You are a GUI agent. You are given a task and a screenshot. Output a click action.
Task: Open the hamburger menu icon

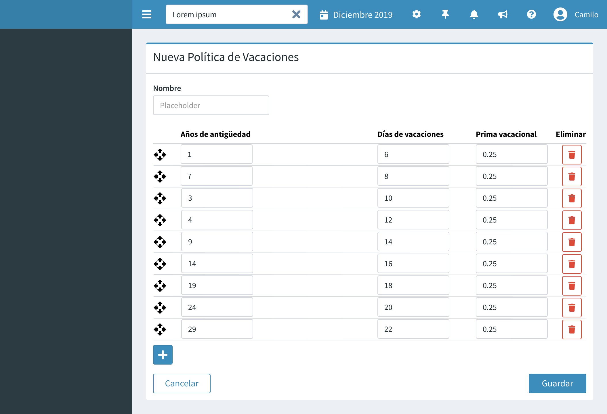(x=146, y=14)
